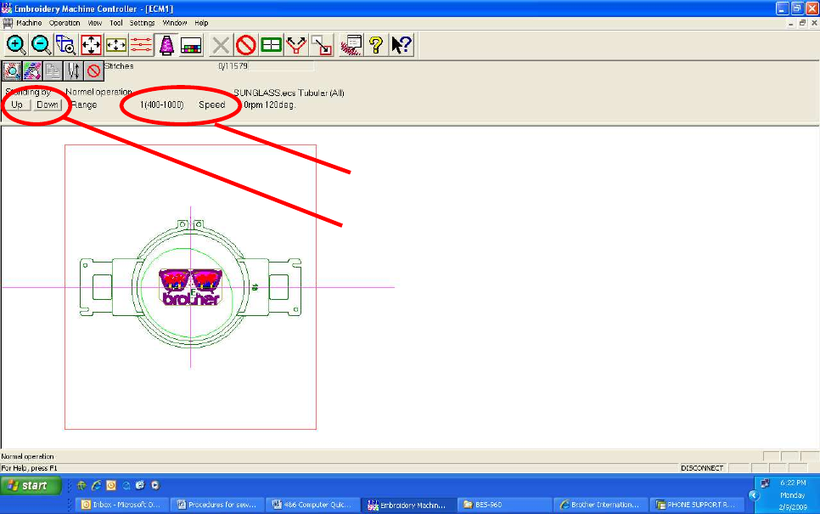Expand hidden system tray icons arrow
820x514 pixels.
click(754, 495)
